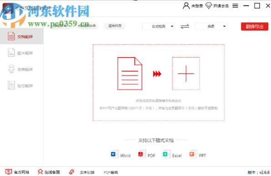Open 文字识别 text recognition link
This screenshot has width=271, height=176.
coord(87,172)
